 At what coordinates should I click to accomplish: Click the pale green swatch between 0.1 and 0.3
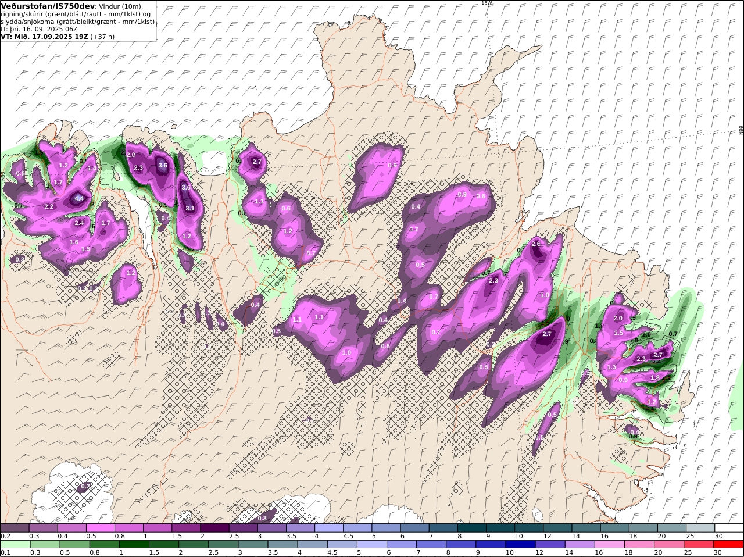[15, 544]
